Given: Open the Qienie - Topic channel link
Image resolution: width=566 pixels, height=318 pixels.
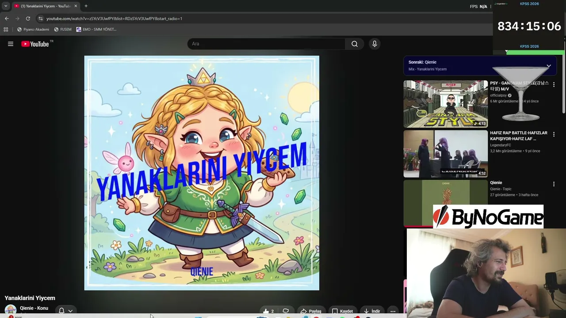Looking at the screenshot, I should (501, 189).
